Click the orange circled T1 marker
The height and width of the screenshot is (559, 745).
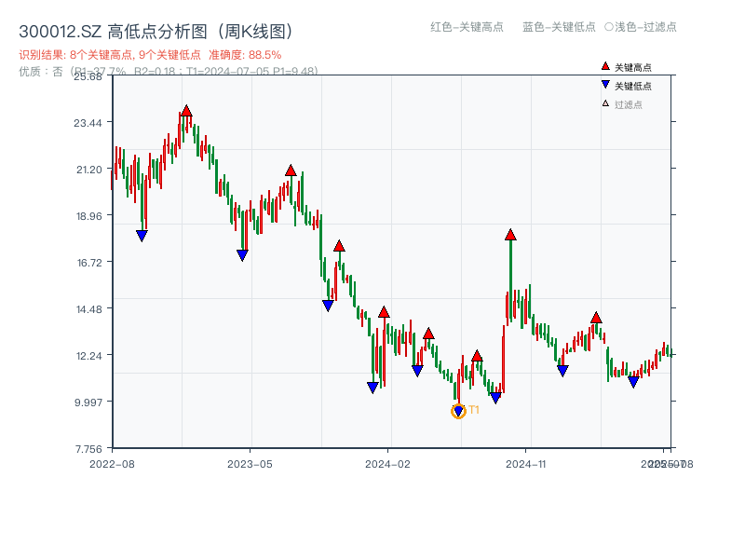pos(459,411)
